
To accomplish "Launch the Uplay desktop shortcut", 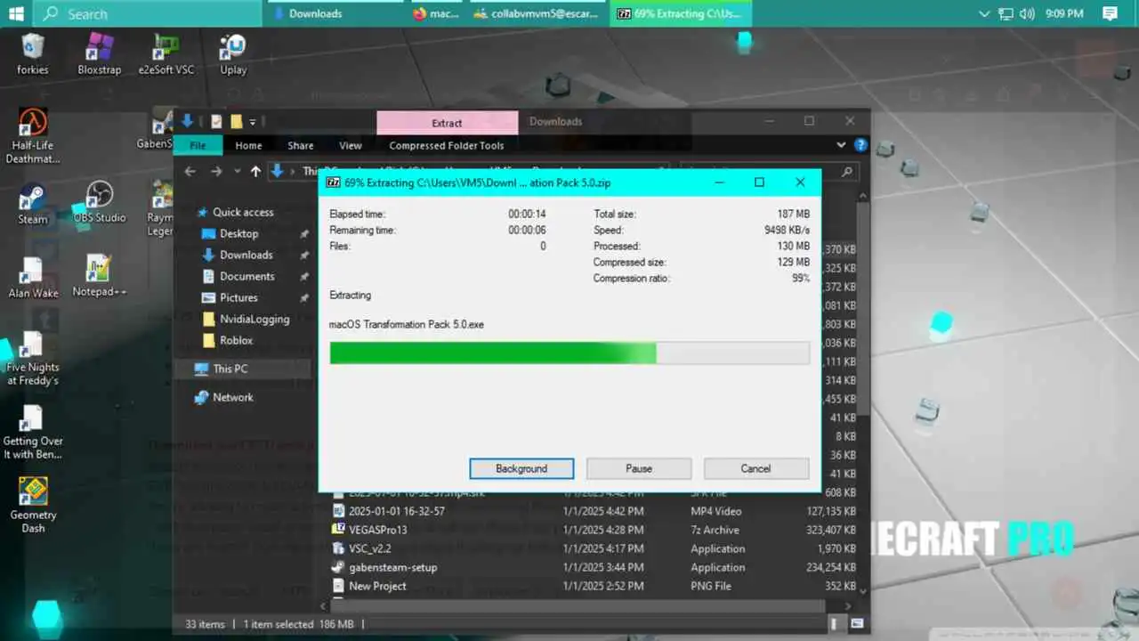I will 233,53.
